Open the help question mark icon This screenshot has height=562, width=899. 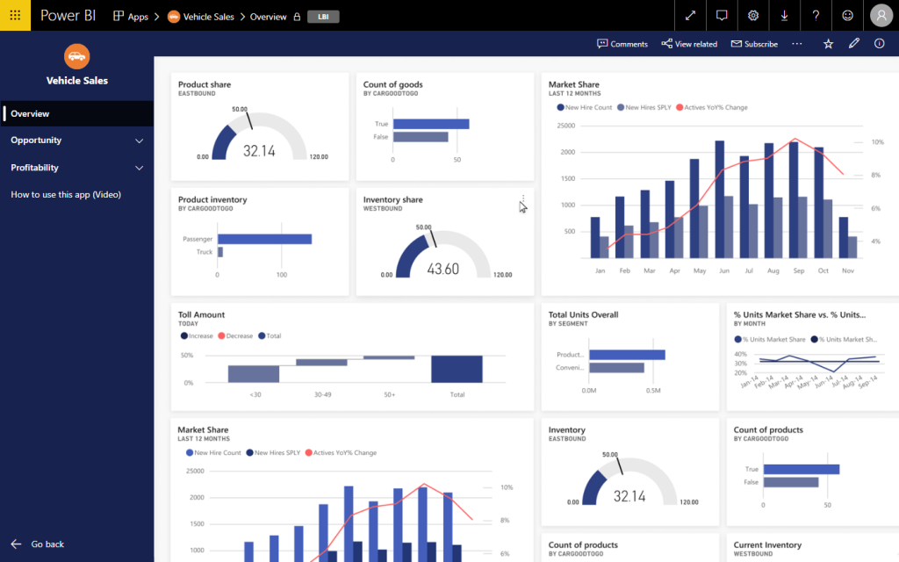816,16
